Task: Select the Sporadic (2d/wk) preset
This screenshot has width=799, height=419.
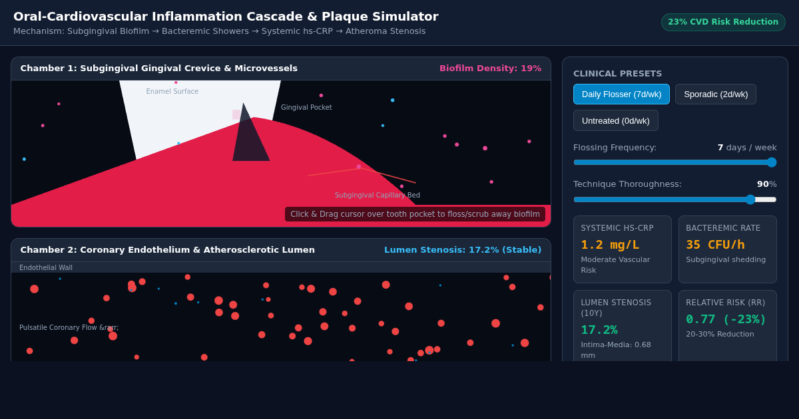Action: pos(716,94)
